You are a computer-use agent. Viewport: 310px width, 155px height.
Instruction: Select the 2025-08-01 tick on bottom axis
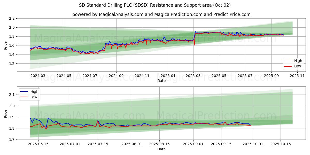[132, 144]
